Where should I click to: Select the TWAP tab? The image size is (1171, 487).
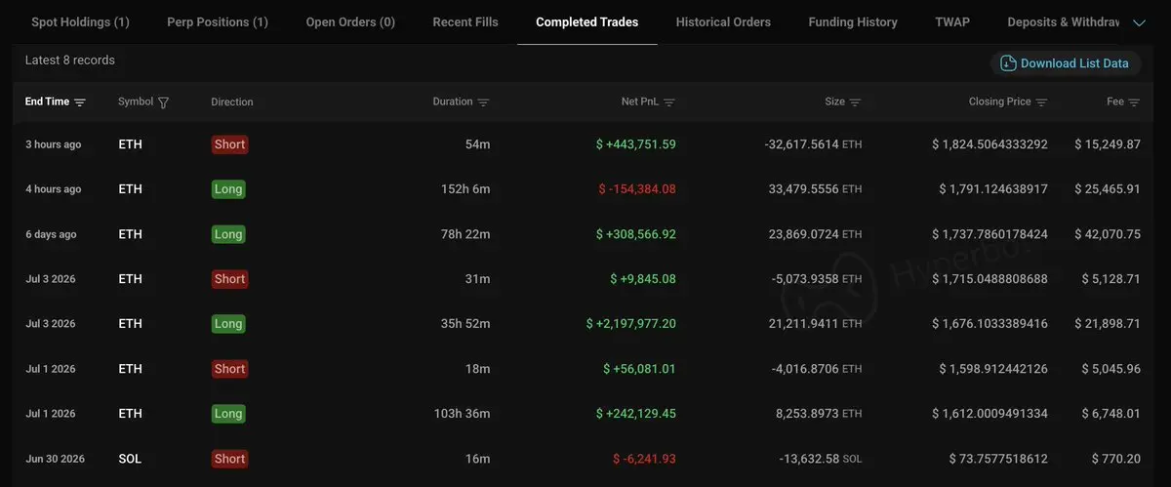[952, 21]
